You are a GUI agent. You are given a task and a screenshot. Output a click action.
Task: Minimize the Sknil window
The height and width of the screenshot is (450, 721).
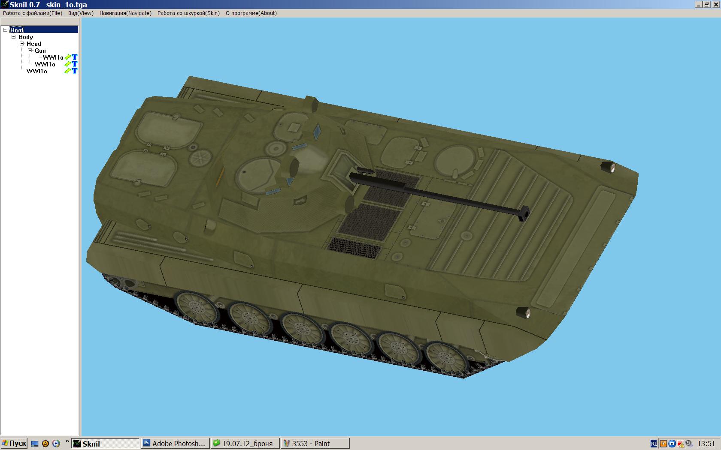(698, 4)
